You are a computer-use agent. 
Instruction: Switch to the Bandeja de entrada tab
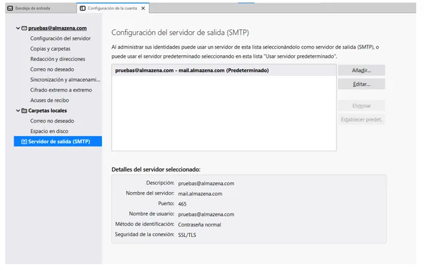pos(41,8)
